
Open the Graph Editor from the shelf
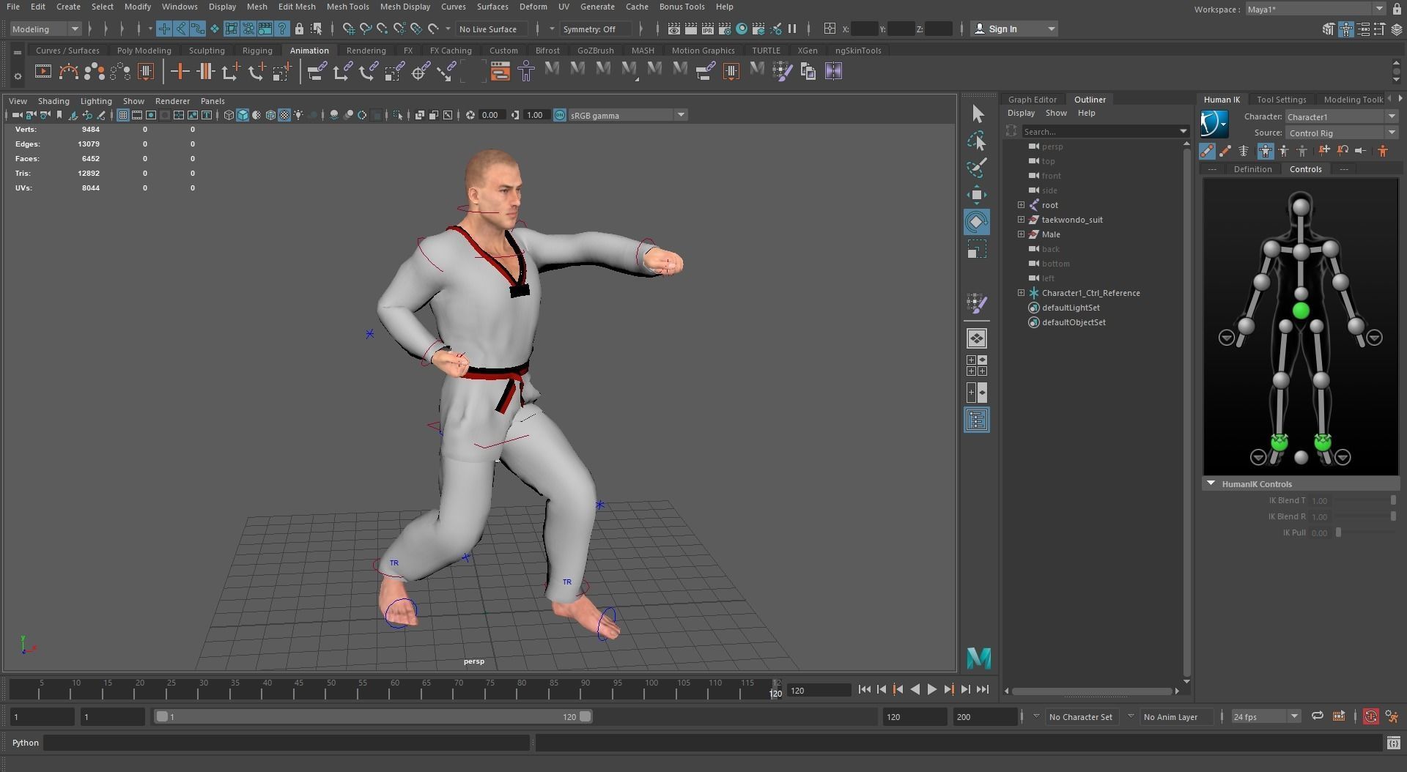tap(501, 71)
